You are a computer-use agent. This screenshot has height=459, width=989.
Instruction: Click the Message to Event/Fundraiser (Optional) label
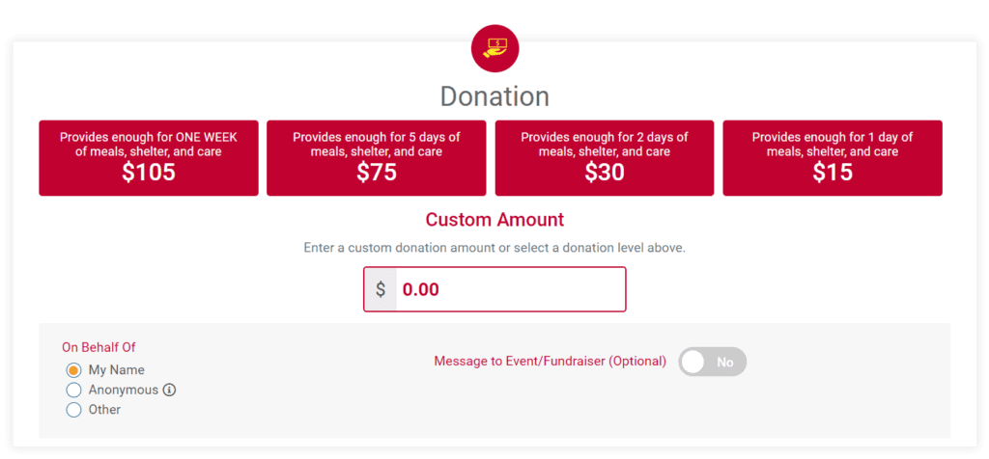(550, 362)
